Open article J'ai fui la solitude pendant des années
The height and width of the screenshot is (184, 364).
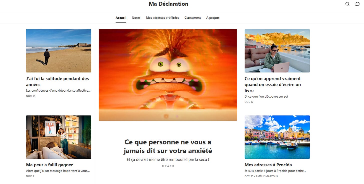click(57, 81)
